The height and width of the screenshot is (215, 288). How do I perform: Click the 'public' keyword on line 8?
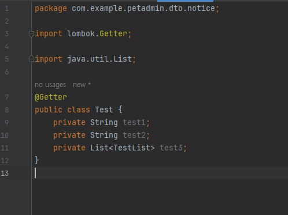[x=49, y=110]
